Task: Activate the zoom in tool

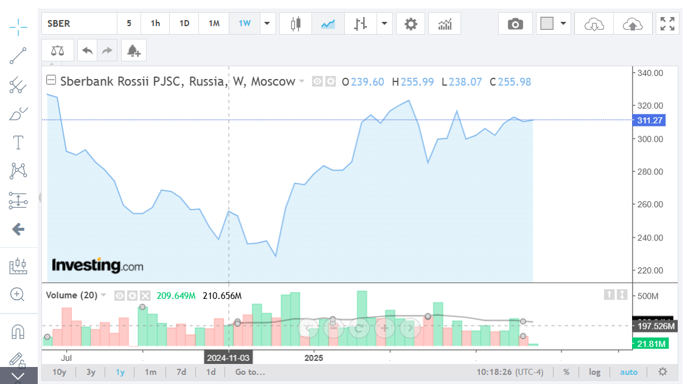Action: 18,294
